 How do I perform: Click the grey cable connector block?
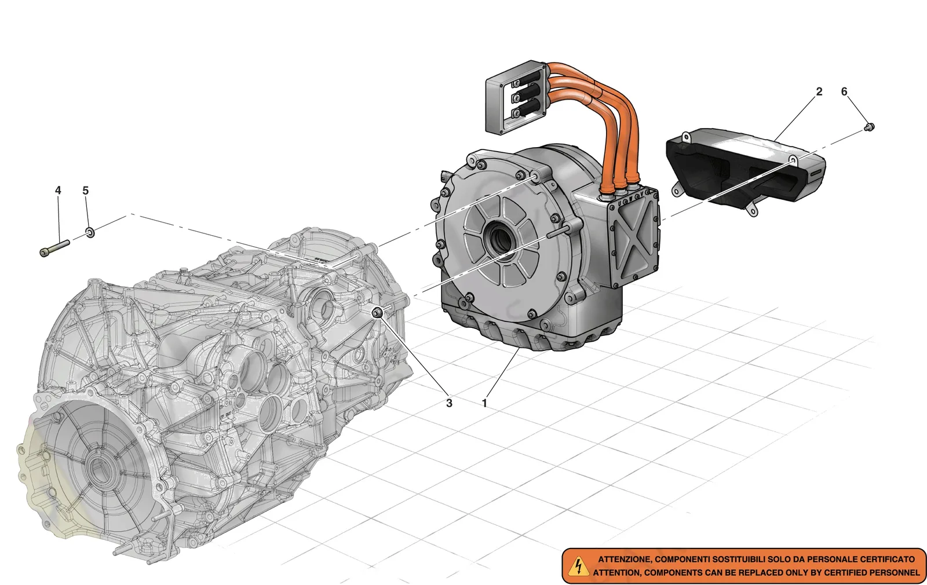[x=516, y=97]
